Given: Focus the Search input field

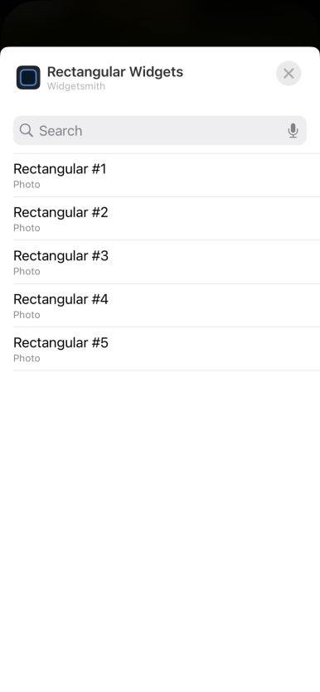Looking at the screenshot, I should tap(160, 131).
